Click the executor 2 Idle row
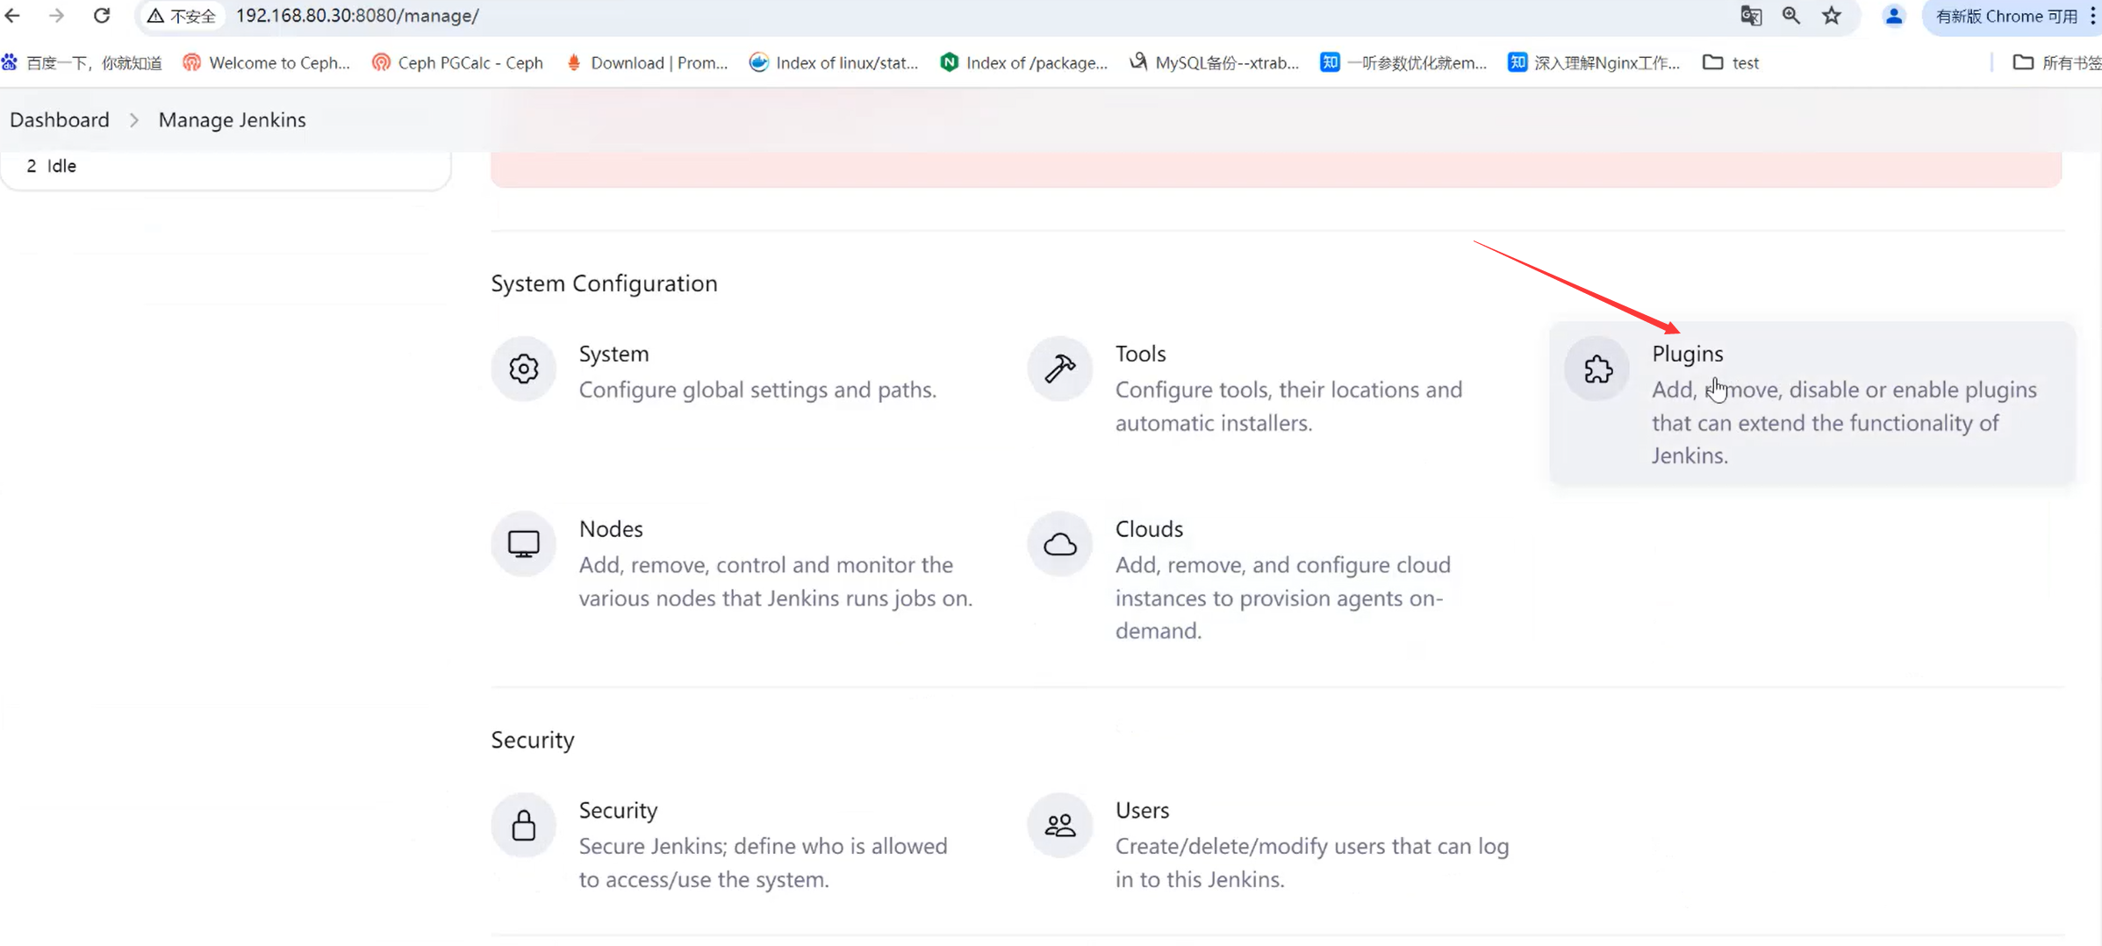Screen dimensions: 2102x946 coord(226,166)
